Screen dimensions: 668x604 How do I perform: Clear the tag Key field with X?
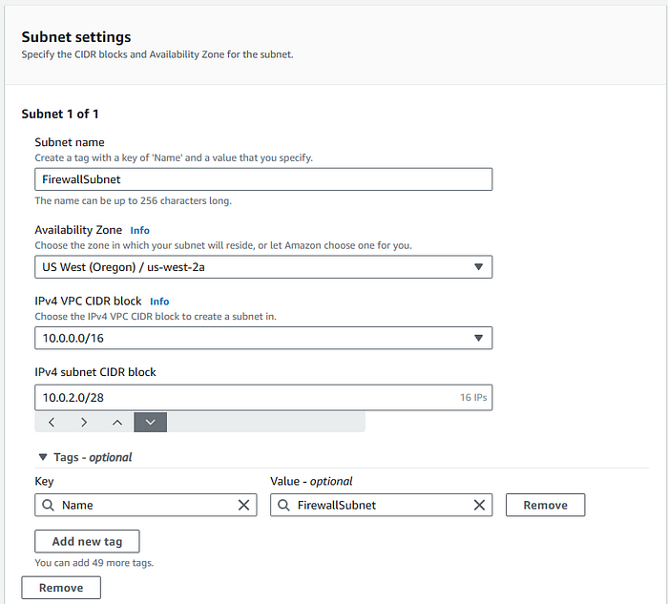[243, 505]
